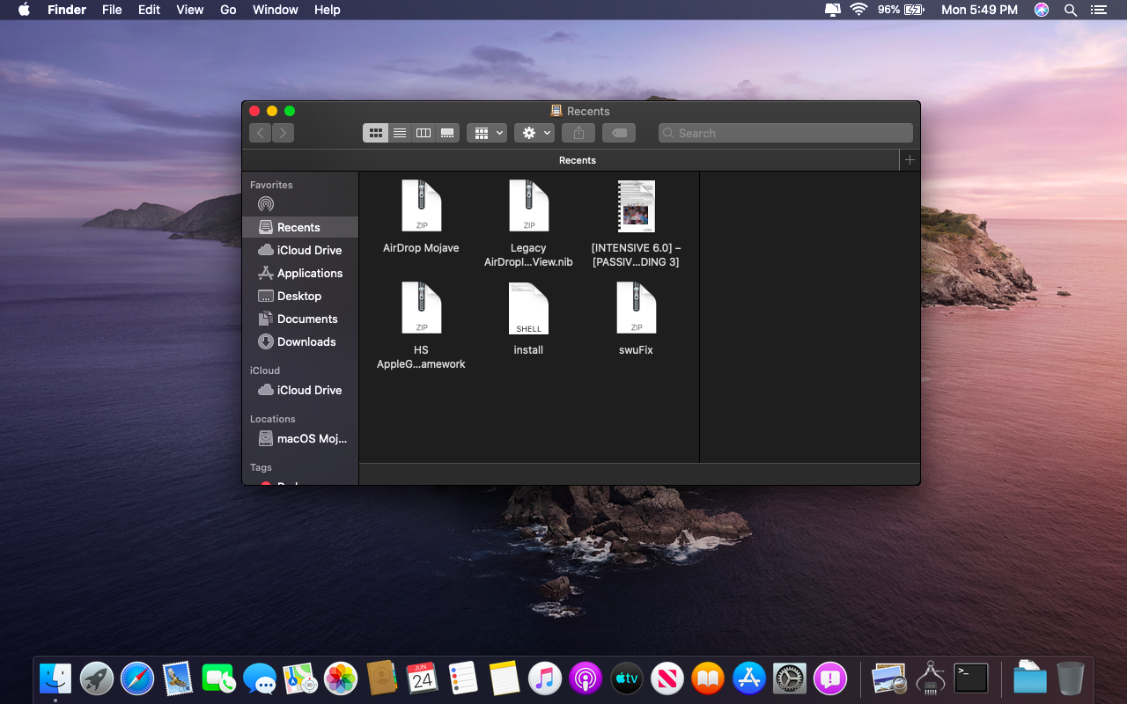Open the group-by arrangement dropdown

click(x=487, y=133)
